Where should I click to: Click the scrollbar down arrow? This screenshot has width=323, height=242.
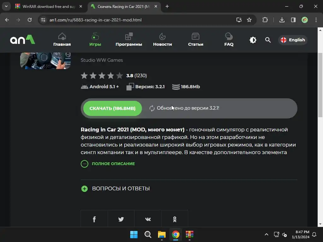point(320,224)
